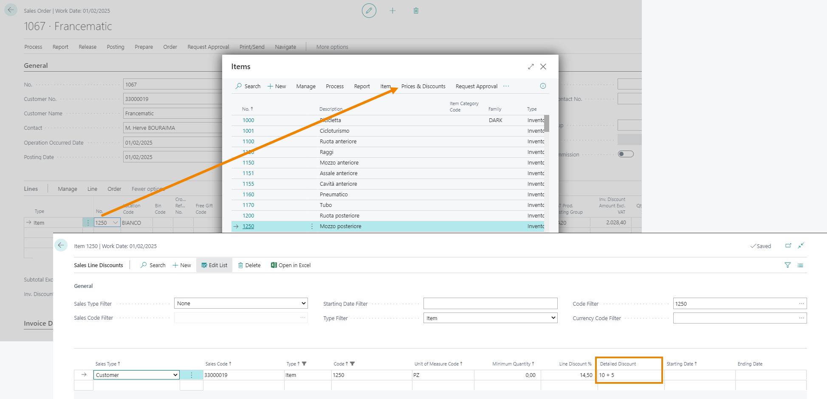Open the Posting menu on Sales Order

pos(116,47)
